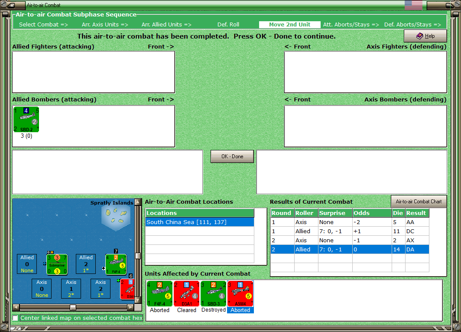Click the die value 11 cell
461x332 pixels.
[x=398, y=231]
